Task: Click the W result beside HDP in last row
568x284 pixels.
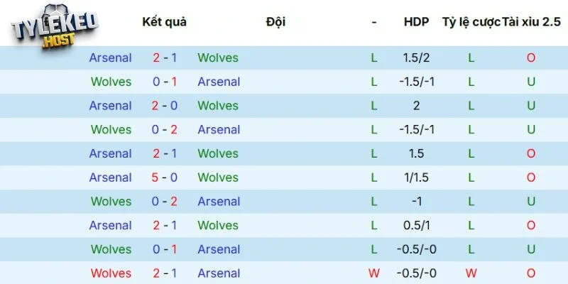Action: 374,273
